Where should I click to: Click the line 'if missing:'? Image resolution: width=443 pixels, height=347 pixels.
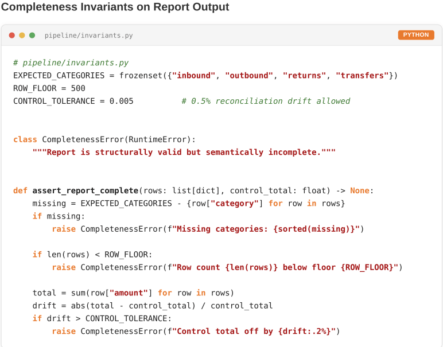tap(59, 216)
